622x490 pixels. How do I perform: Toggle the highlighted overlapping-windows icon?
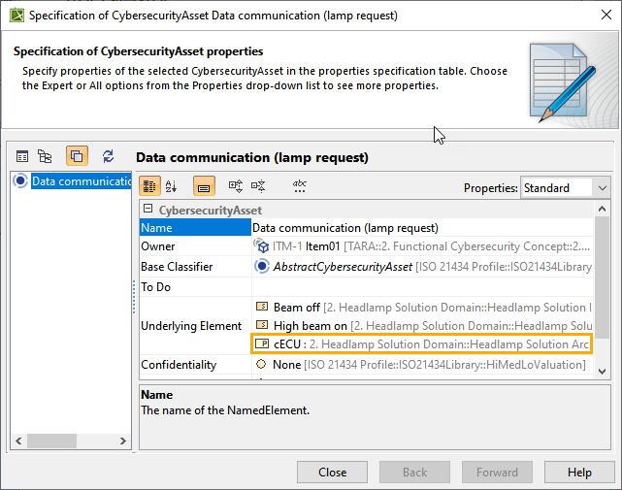pyautogui.click(x=77, y=156)
